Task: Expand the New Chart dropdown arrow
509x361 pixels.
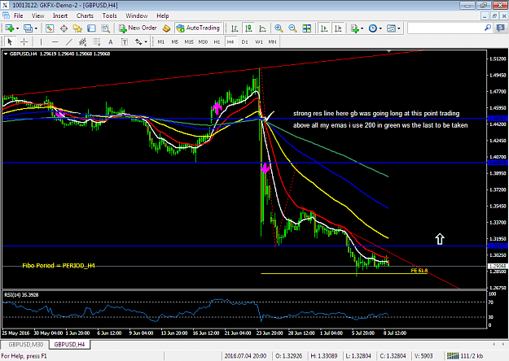Action: pos(18,28)
